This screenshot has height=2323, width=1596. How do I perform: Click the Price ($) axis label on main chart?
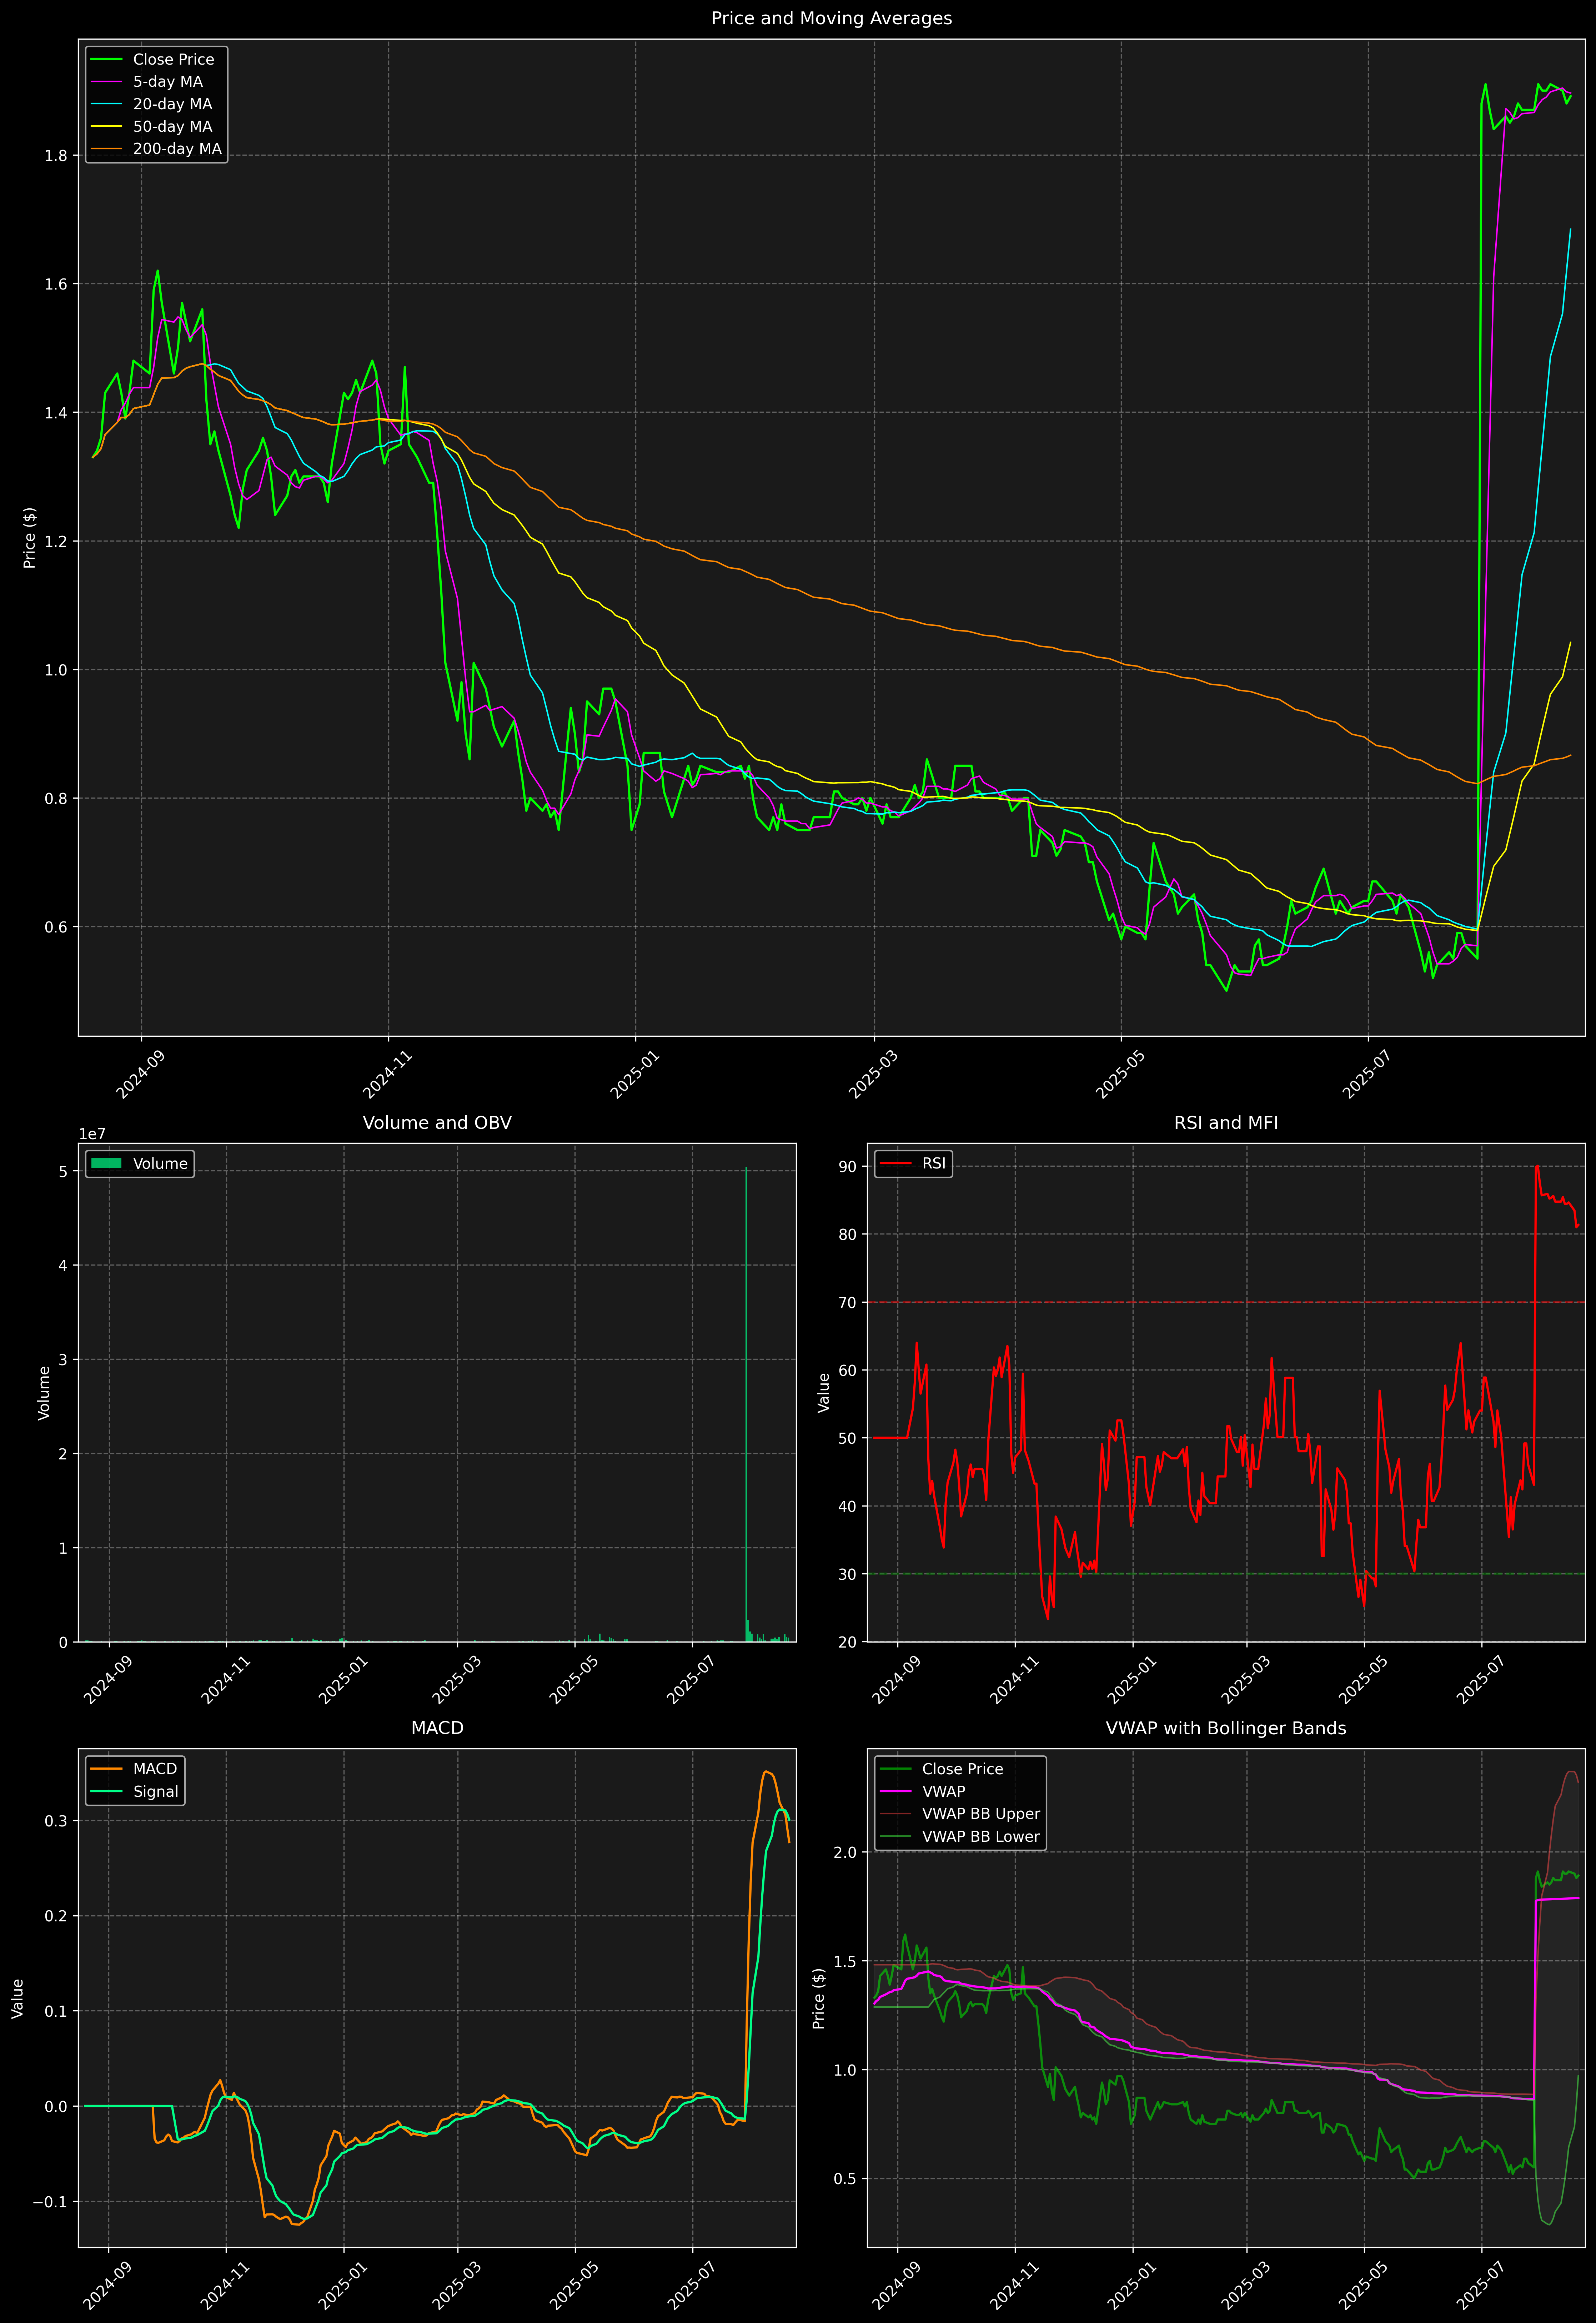(30, 538)
